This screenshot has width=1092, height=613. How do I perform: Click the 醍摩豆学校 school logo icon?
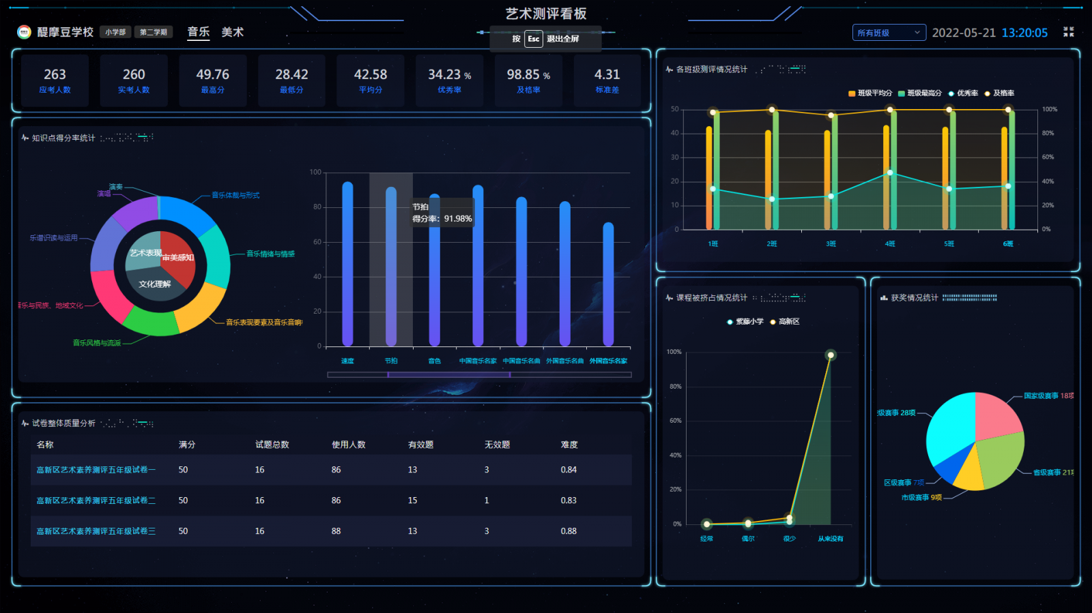[24, 32]
